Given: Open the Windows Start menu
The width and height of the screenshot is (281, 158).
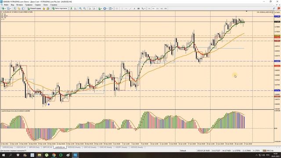Looking at the screenshot, I should (4, 155).
